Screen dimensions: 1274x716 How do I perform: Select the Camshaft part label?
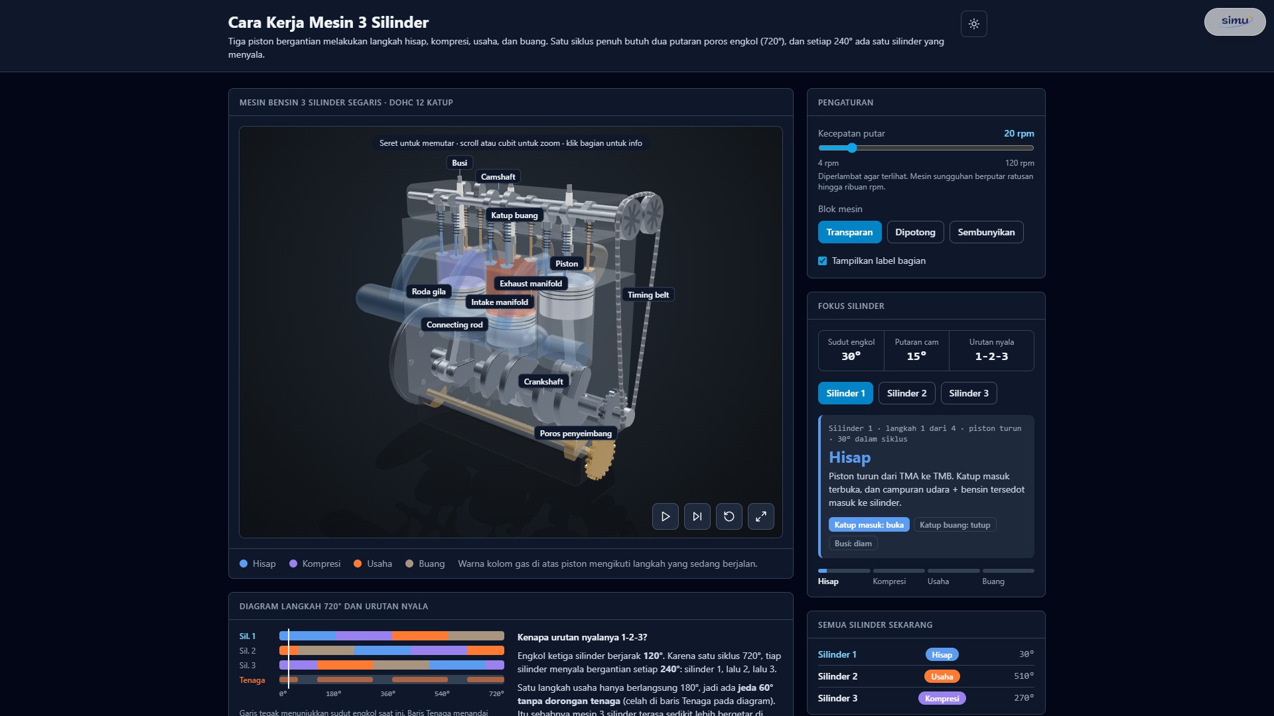pyautogui.click(x=498, y=177)
